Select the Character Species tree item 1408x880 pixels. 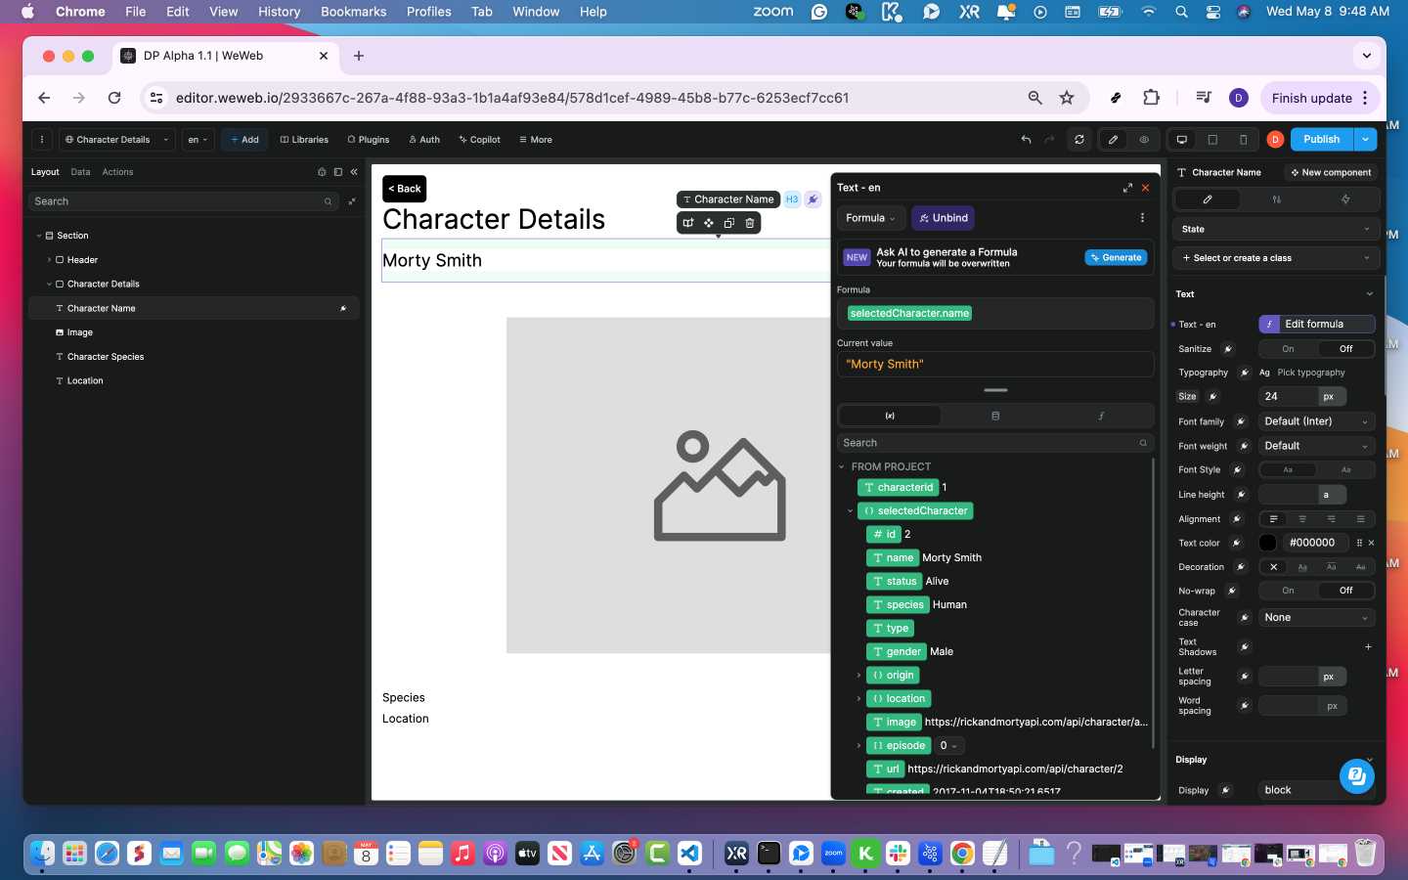pyautogui.click(x=106, y=357)
